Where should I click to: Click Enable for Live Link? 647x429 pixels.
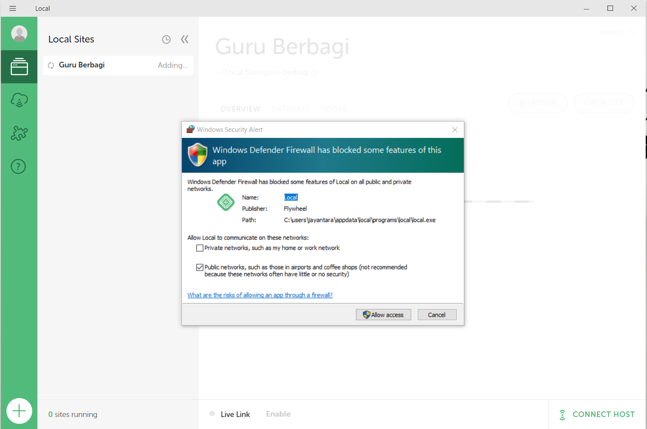click(x=278, y=414)
